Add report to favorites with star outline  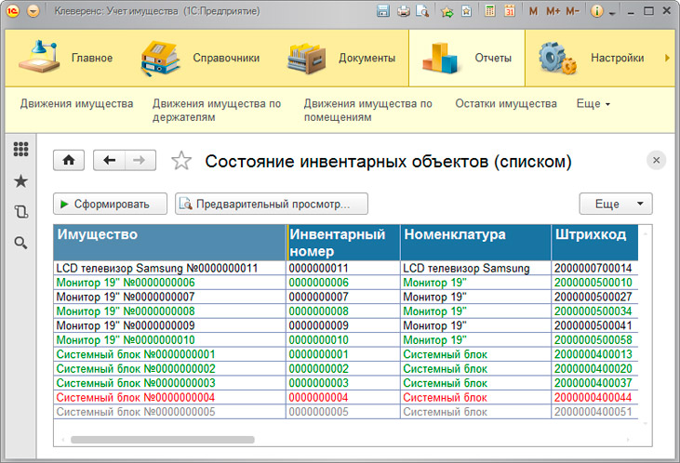(181, 161)
